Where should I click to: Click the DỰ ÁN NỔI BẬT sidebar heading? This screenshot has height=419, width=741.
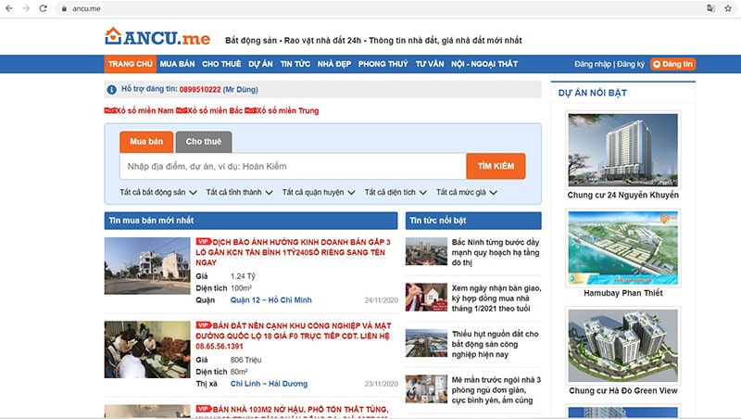[593, 93]
